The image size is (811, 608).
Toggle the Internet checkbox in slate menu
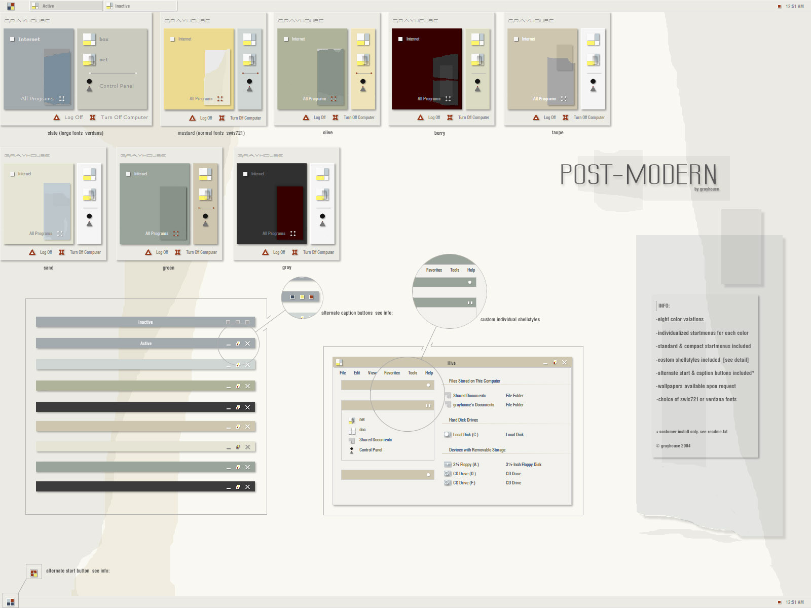[12, 39]
